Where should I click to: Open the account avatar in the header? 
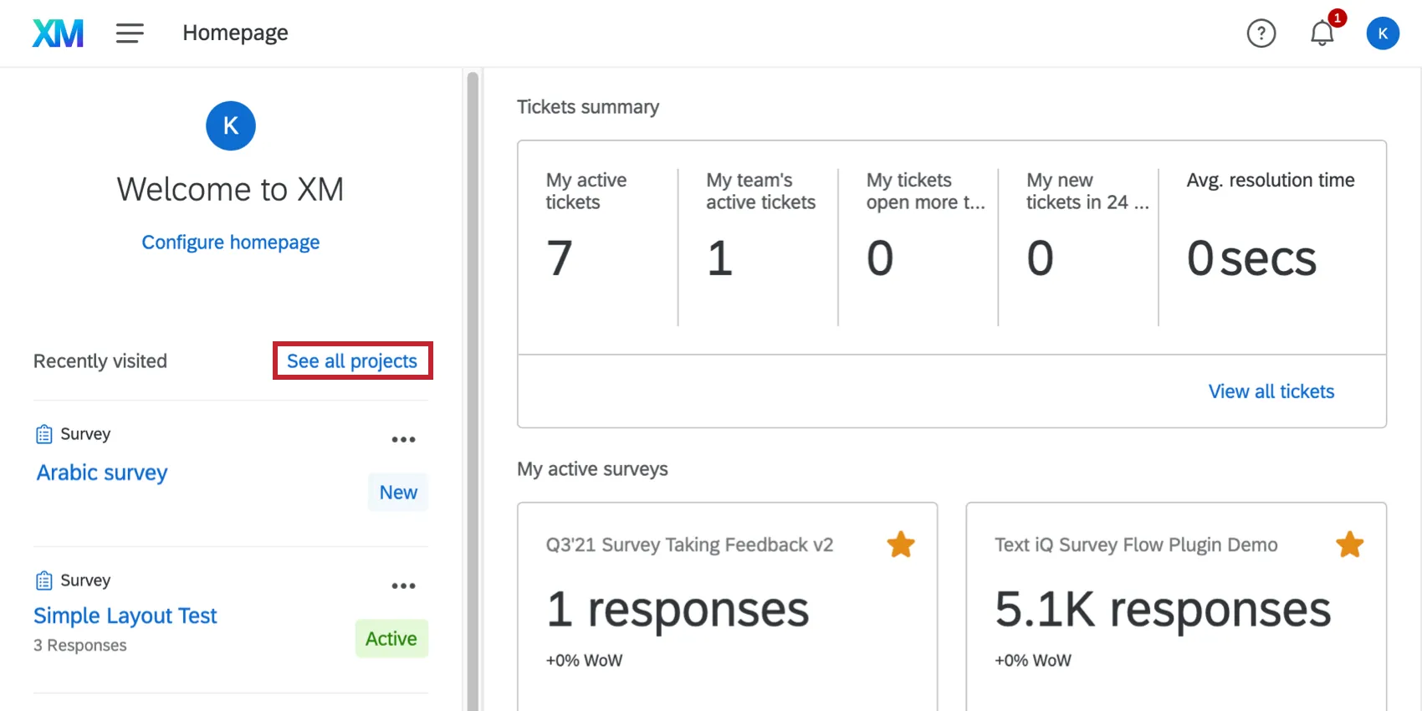[x=1382, y=33]
